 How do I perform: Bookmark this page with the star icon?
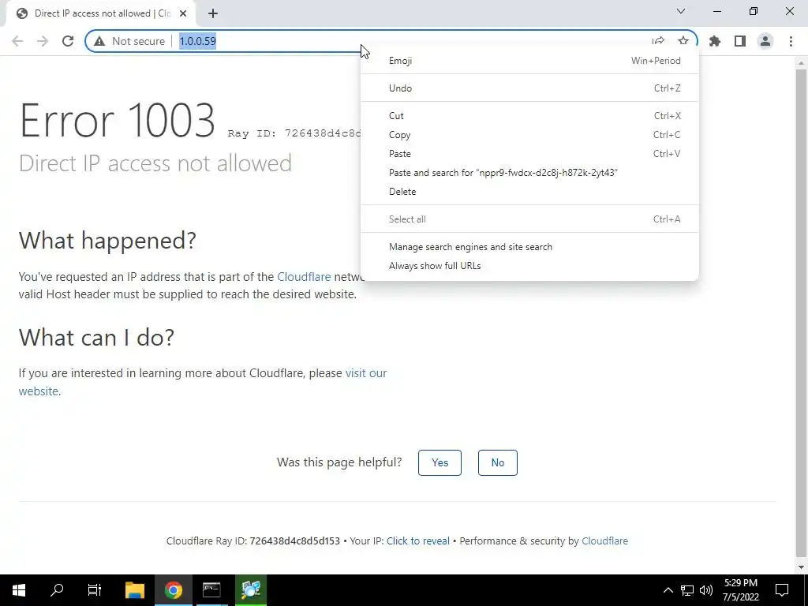(x=683, y=41)
